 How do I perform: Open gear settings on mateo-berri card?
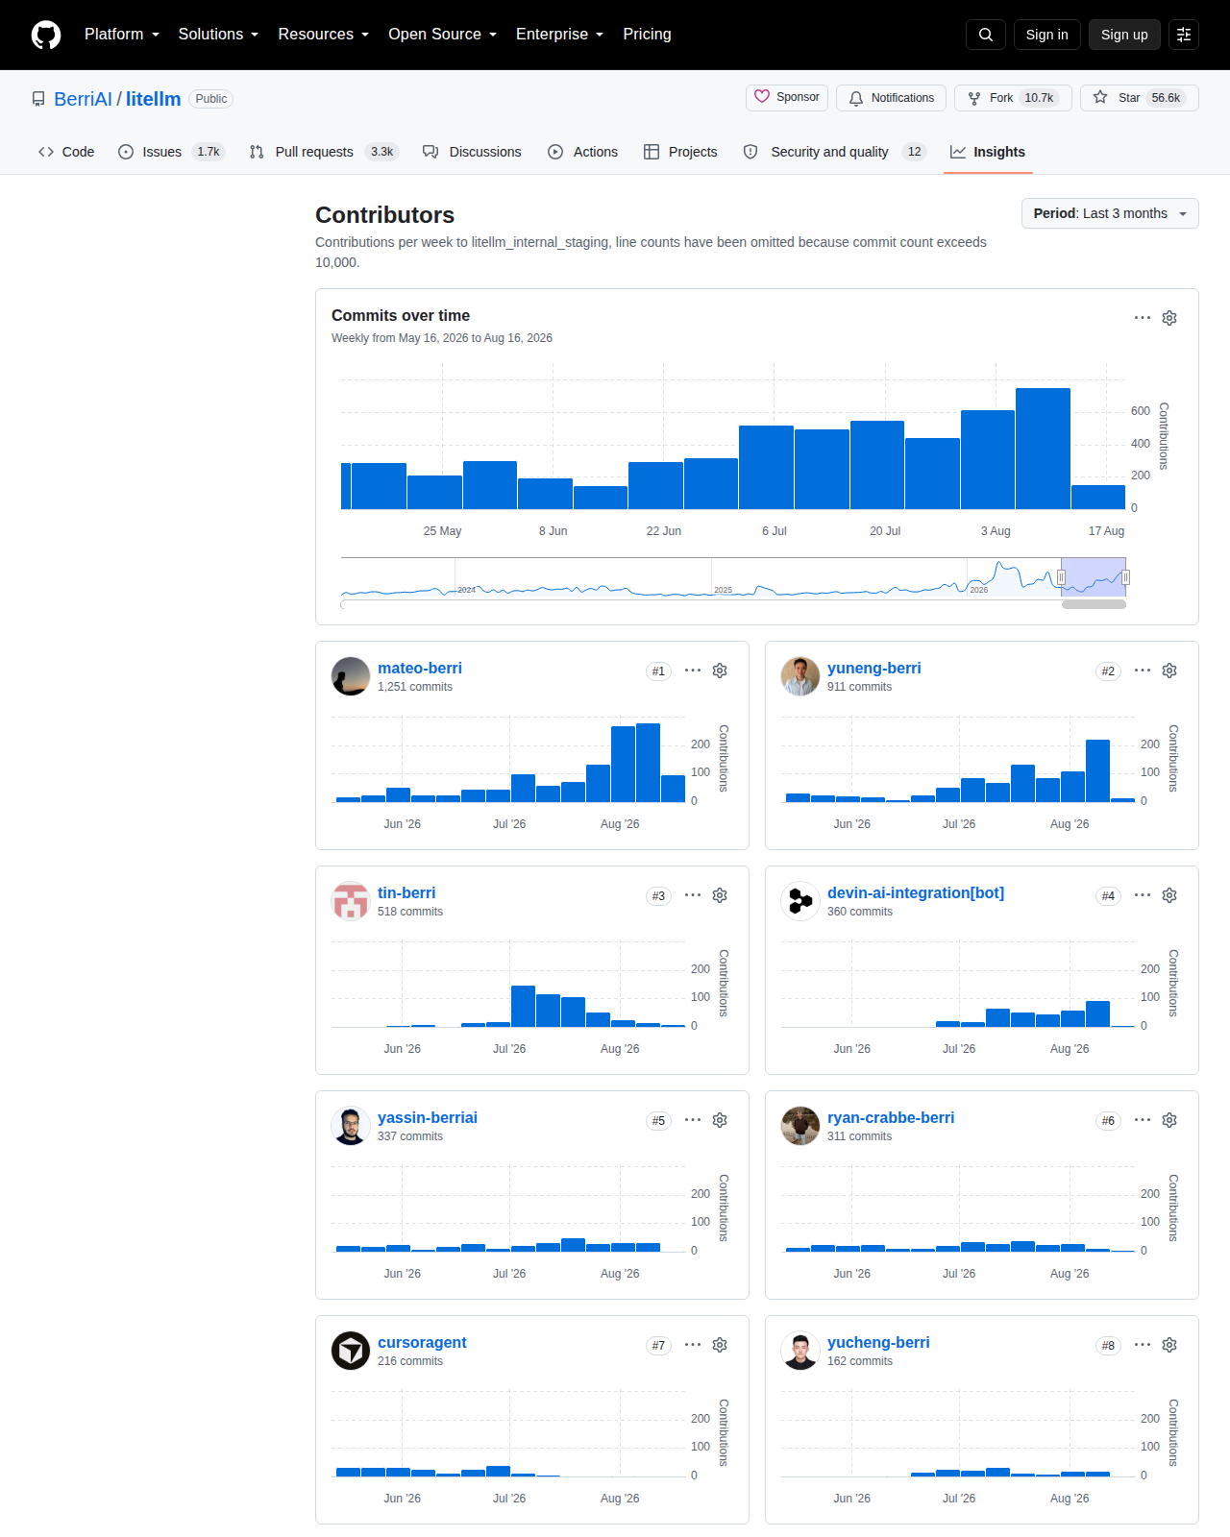click(x=720, y=671)
